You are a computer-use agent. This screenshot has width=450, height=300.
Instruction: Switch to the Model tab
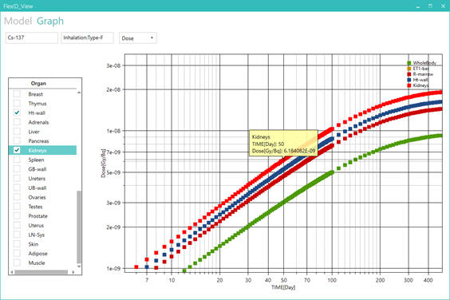pyautogui.click(x=18, y=21)
